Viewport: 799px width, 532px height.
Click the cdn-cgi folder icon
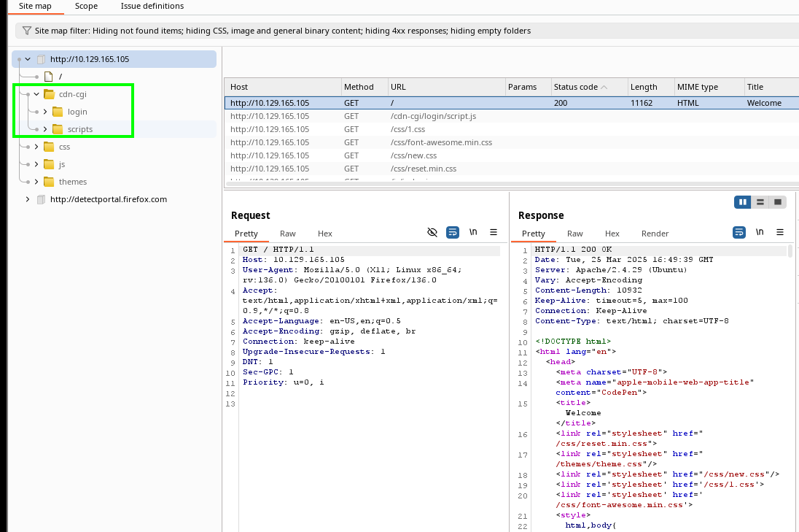click(x=49, y=94)
